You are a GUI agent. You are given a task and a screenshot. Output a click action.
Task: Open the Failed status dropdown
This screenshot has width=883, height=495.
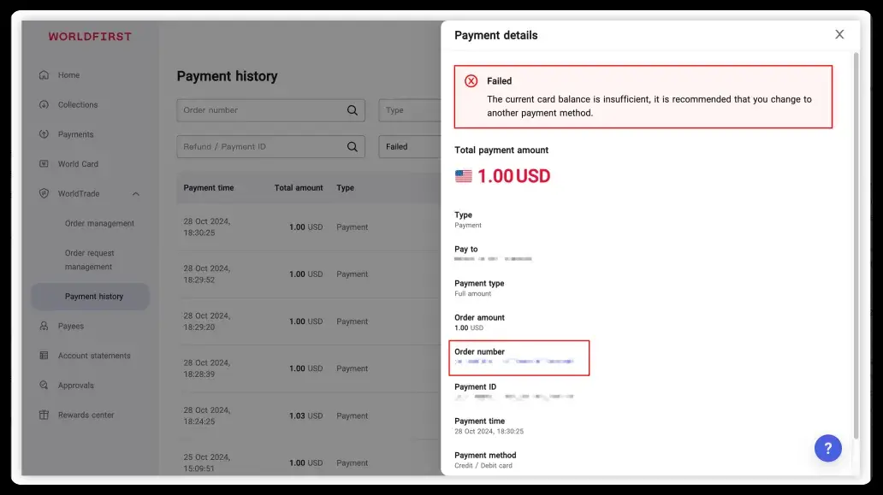click(409, 147)
